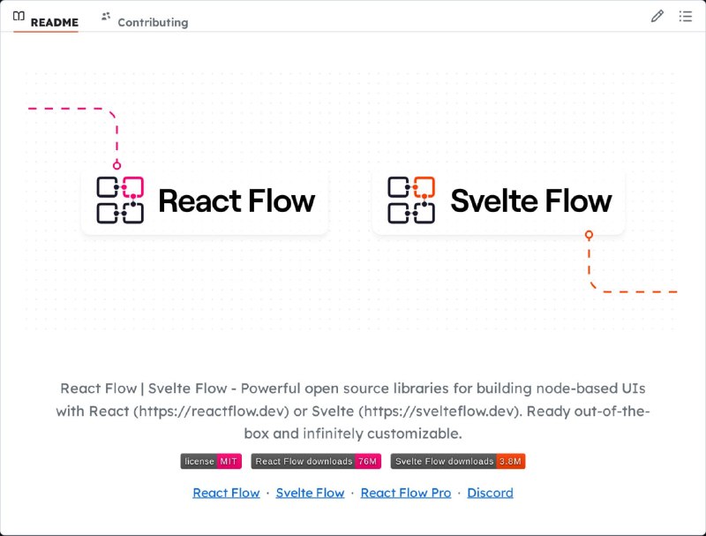Switch to the README tab
Viewport: 706px width, 536px height.
[x=46, y=21]
